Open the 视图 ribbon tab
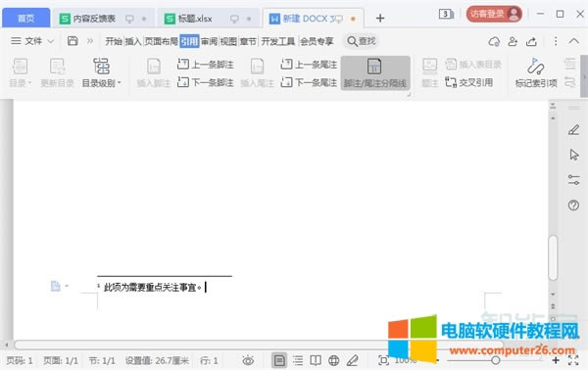The image size is (588, 370). click(228, 41)
